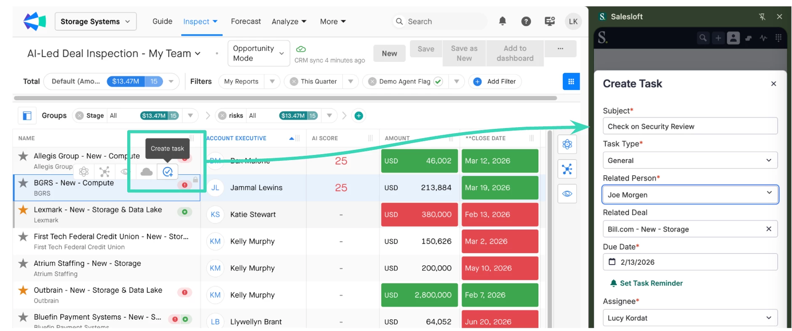Click the red 380,000 amount cell
The width and height of the screenshot is (792, 331).
tap(419, 214)
